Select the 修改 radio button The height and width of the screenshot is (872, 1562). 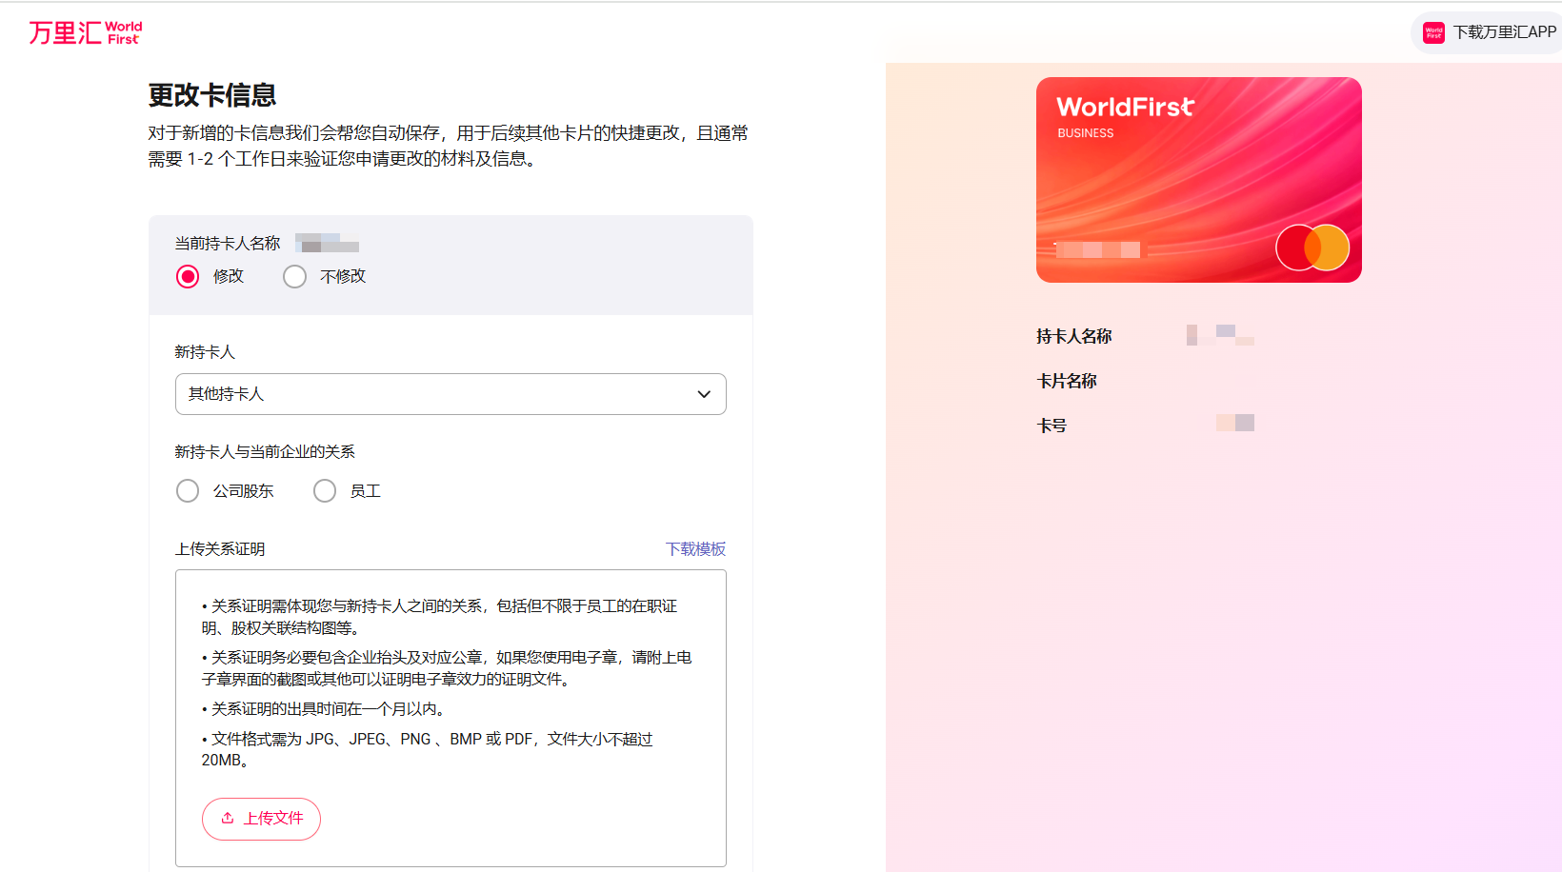point(188,276)
